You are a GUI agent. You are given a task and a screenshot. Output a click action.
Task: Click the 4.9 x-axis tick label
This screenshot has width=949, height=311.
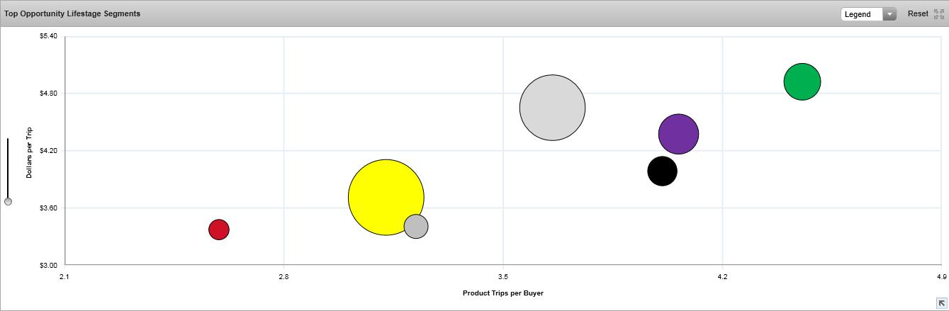(x=941, y=277)
